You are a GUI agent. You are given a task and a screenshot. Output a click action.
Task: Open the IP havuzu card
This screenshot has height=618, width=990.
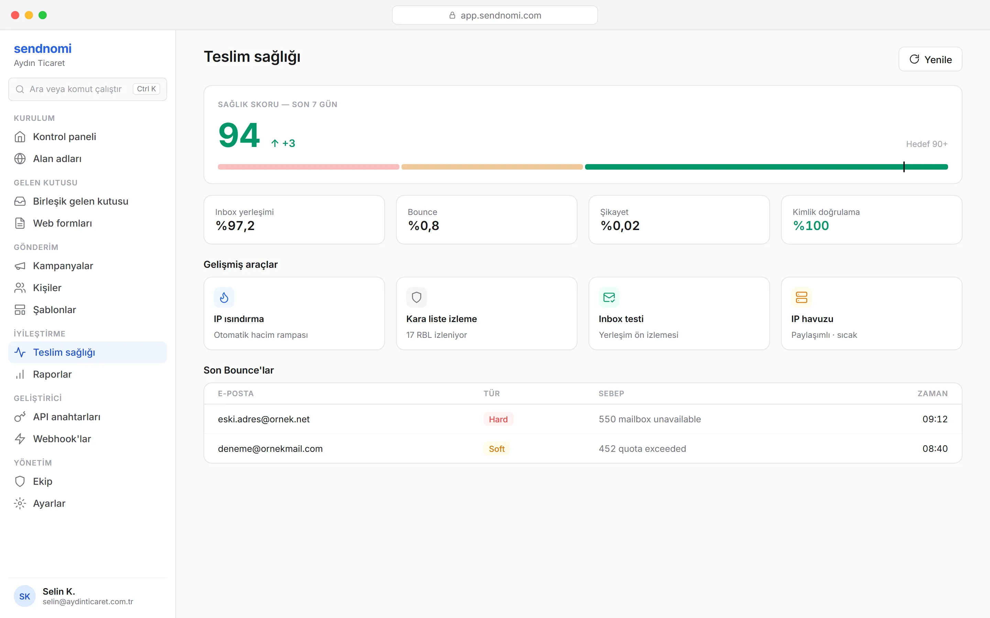871,313
